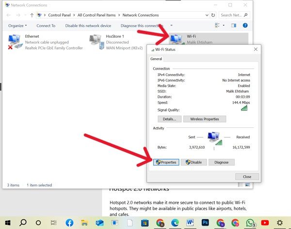Click Network Connections breadcrumb segment
The height and width of the screenshot is (229, 291).
[x=141, y=15]
